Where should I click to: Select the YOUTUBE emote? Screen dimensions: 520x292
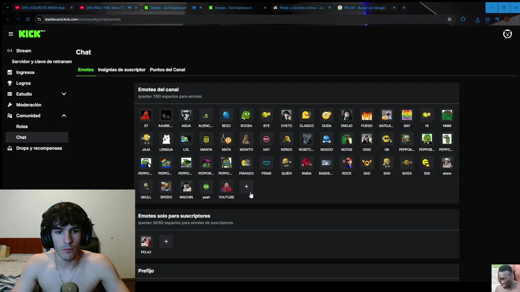pyautogui.click(x=226, y=187)
